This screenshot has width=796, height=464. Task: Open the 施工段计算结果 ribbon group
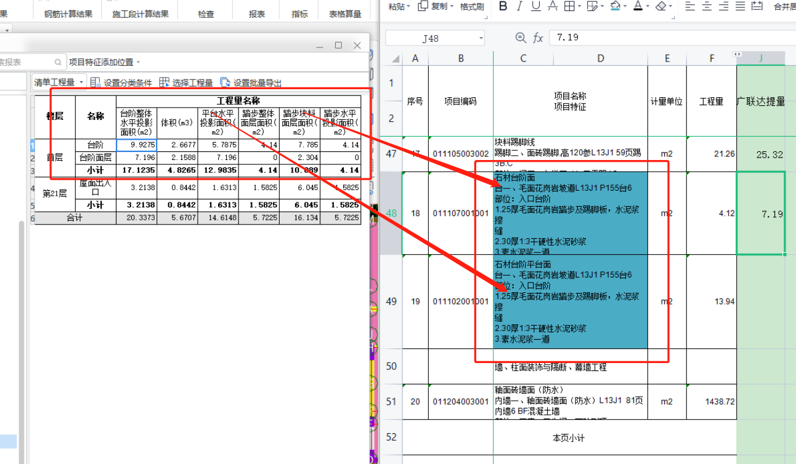(140, 14)
